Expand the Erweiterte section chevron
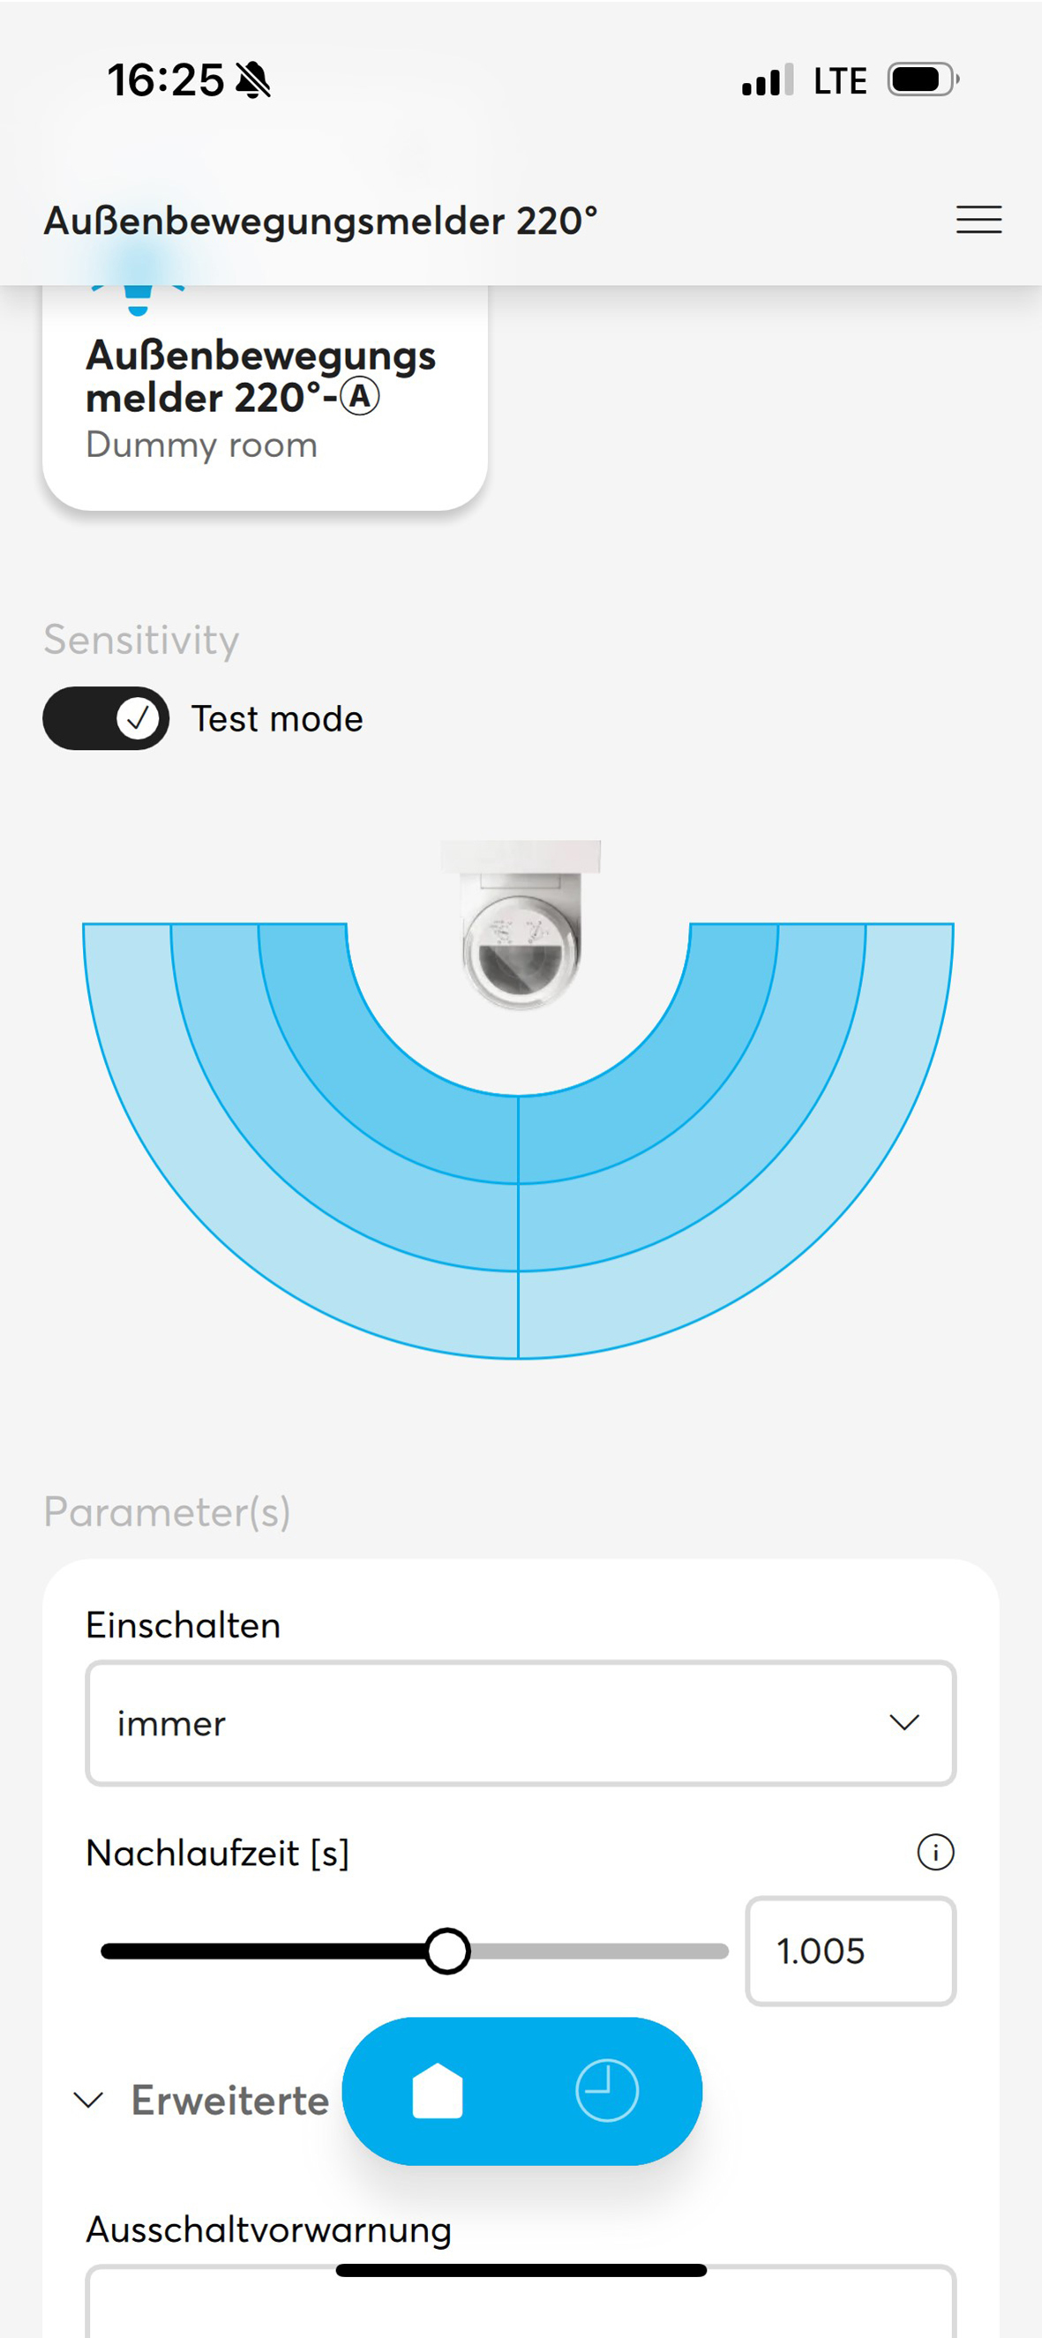The image size is (1042, 2338). [88, 2100]
